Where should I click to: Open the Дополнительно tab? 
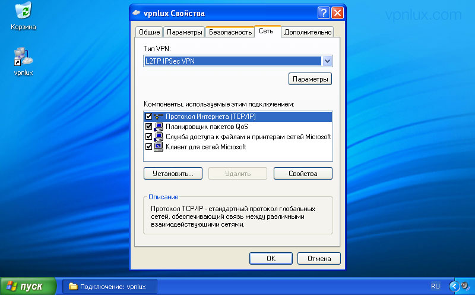click(x=308, y=32)
